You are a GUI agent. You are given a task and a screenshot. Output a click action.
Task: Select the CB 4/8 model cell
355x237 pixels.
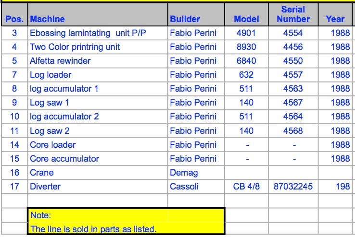(x=247, y=187)
